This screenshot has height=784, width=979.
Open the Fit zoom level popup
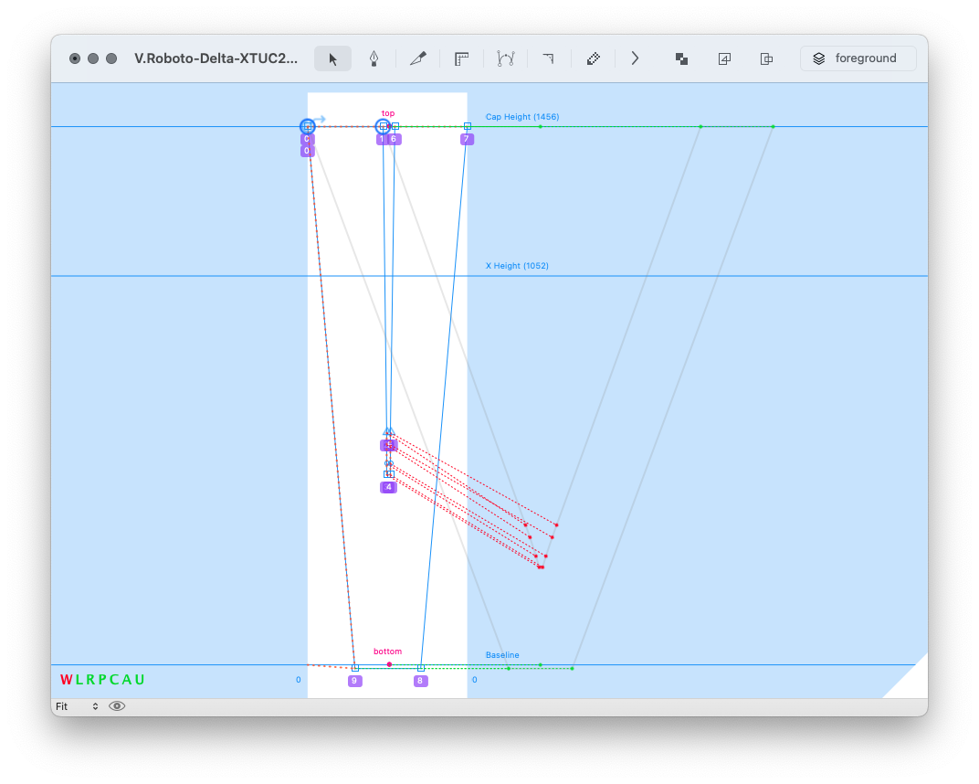point(77,706)
